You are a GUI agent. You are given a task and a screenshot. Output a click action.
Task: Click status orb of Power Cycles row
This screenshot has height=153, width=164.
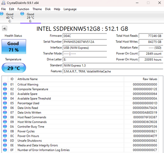click(x=5, y=131)
